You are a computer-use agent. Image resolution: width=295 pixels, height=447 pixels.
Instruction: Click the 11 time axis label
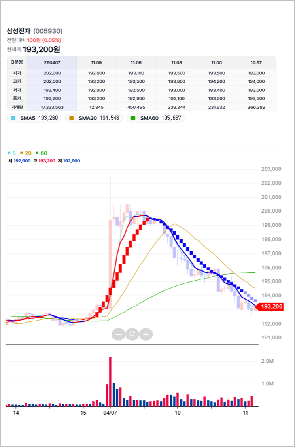[244, 413]
